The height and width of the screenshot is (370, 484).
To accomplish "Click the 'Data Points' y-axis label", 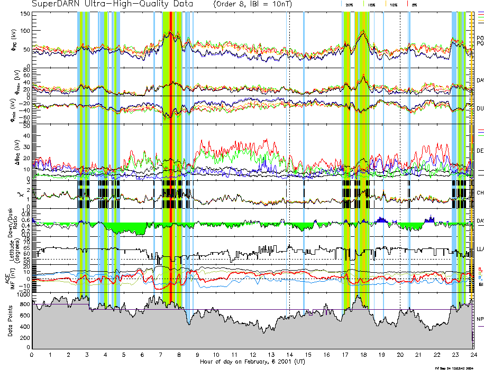I will point(10,321).
